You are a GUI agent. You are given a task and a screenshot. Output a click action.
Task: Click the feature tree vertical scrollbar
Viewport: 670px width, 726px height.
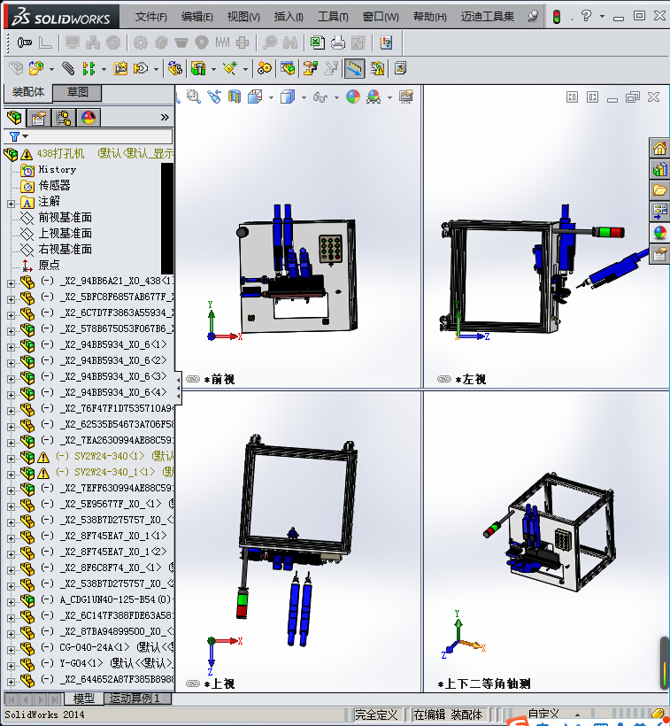pos(167,219)
